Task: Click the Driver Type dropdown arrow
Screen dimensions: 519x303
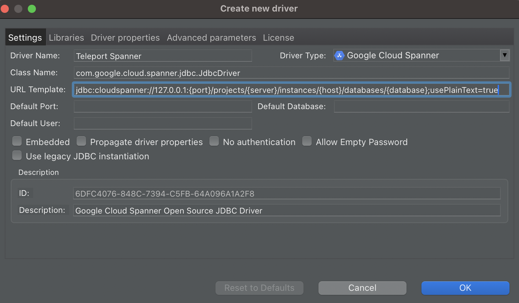Action: [x=504, y=55]
